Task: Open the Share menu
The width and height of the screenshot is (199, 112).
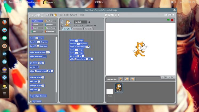Action: click(x=74, y=15)
